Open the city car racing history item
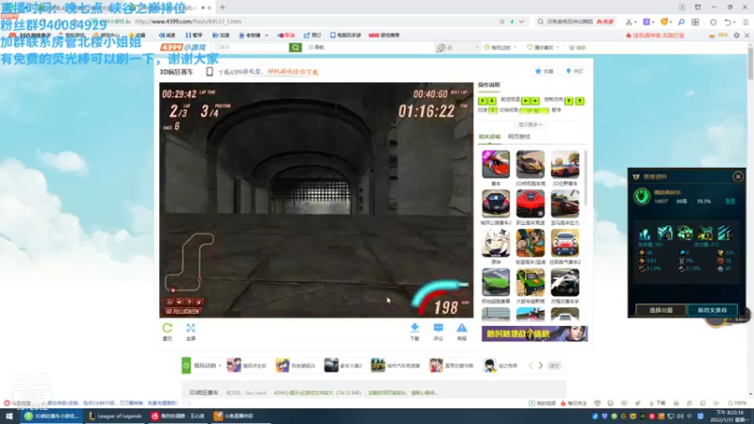The image size is (754, 424). [x=395, y=366]
